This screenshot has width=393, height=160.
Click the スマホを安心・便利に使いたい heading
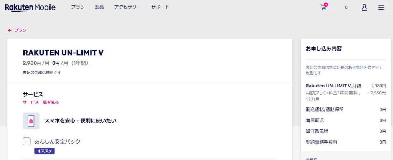pyautogui.click(x=80, y=121)
